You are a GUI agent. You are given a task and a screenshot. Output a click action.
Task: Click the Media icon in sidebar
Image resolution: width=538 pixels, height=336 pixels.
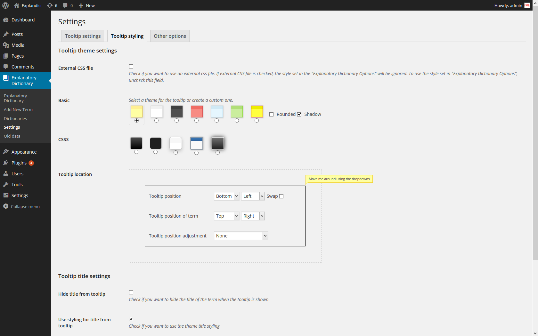coord(6,45)
